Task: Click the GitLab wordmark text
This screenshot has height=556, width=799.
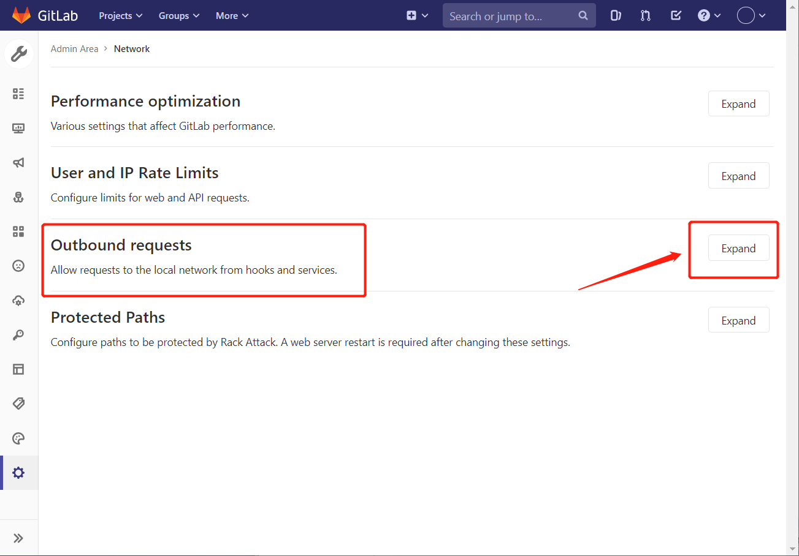Action: pos(58,16)
